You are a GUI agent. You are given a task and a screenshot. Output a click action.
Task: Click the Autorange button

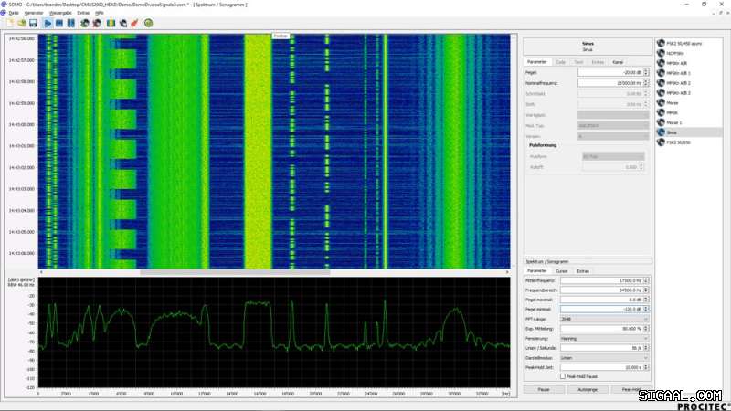tap(588, 389)
